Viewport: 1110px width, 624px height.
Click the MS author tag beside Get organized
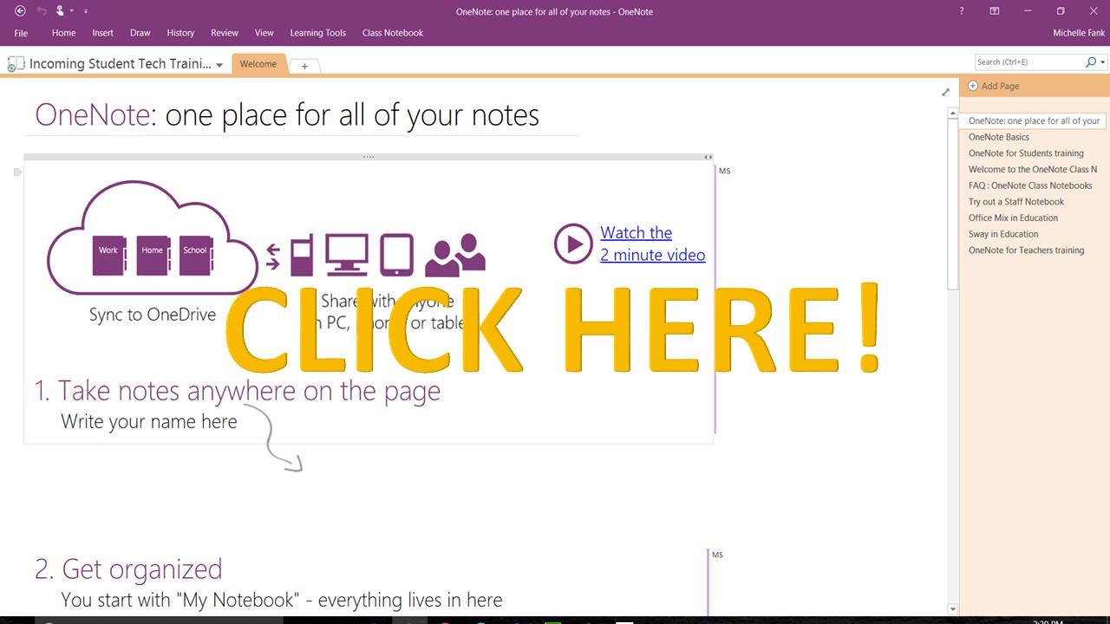717,555
